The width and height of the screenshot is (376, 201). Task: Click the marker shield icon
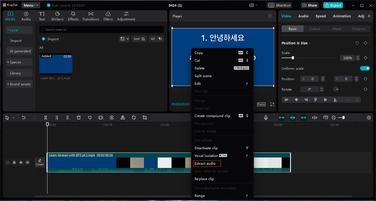click(x=90, y=118)
